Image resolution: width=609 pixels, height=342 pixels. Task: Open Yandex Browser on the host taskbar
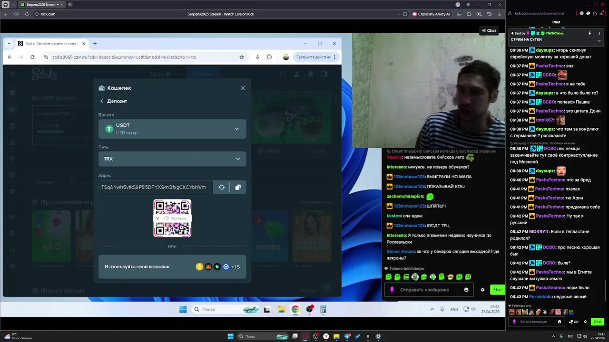coord(326,336)
